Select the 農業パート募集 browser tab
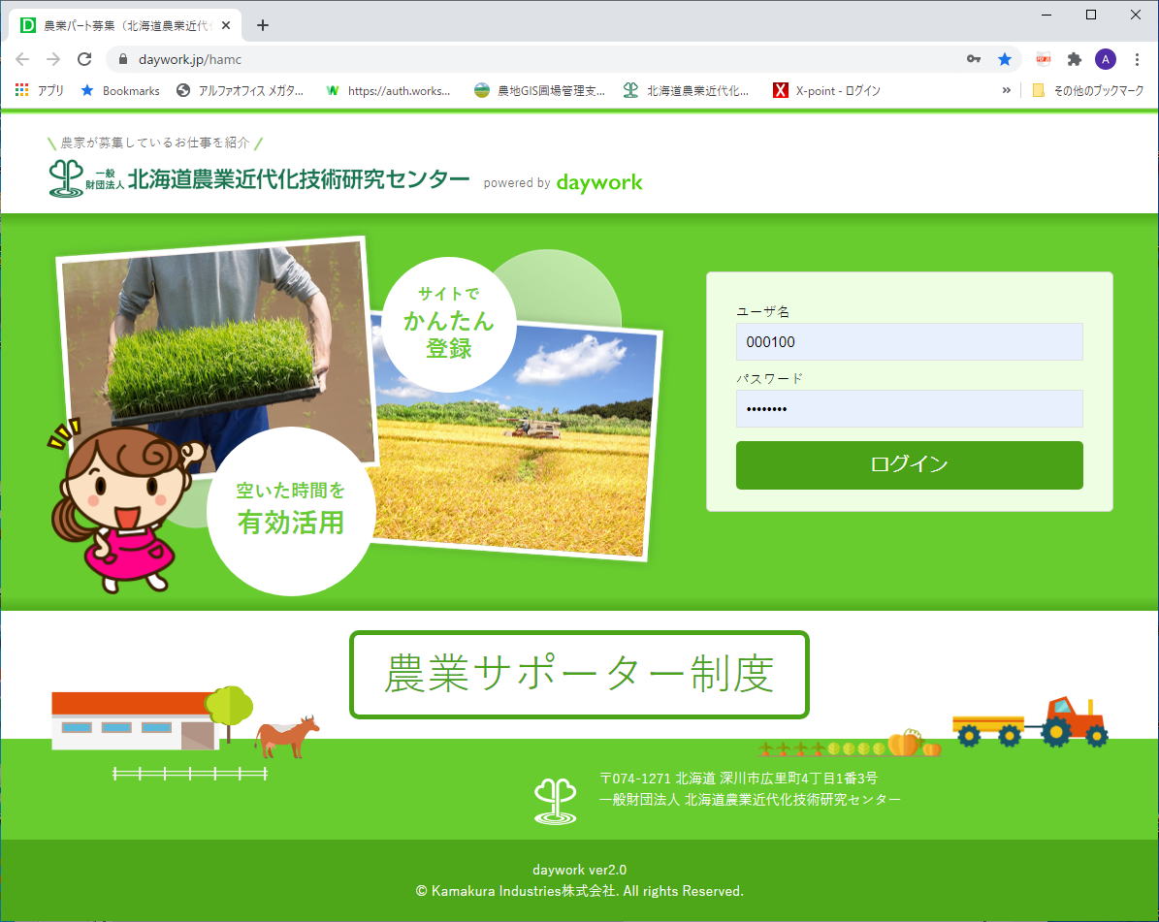1159x922 pixels. pos(126,25)
